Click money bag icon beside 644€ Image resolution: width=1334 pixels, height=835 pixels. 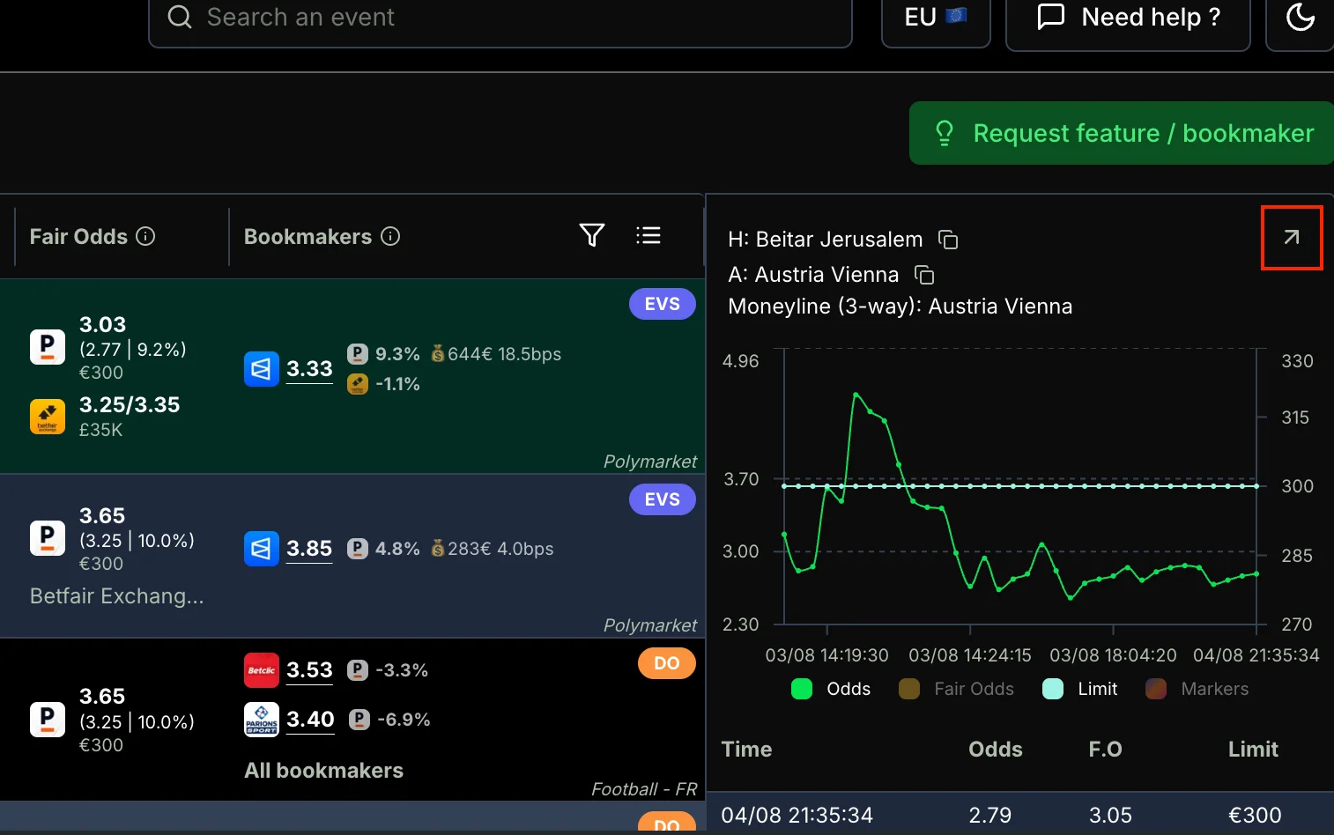tap(437, 354)
